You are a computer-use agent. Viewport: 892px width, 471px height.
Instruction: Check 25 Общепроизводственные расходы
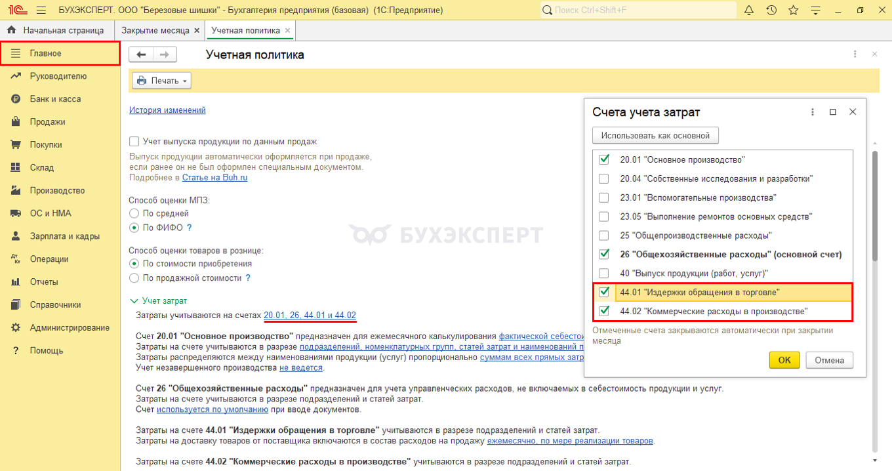pyautogui.click(x=604, y=235)
